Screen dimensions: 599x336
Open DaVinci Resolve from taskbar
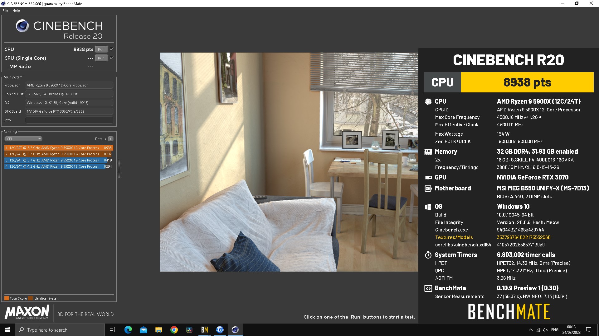point(189,330)
